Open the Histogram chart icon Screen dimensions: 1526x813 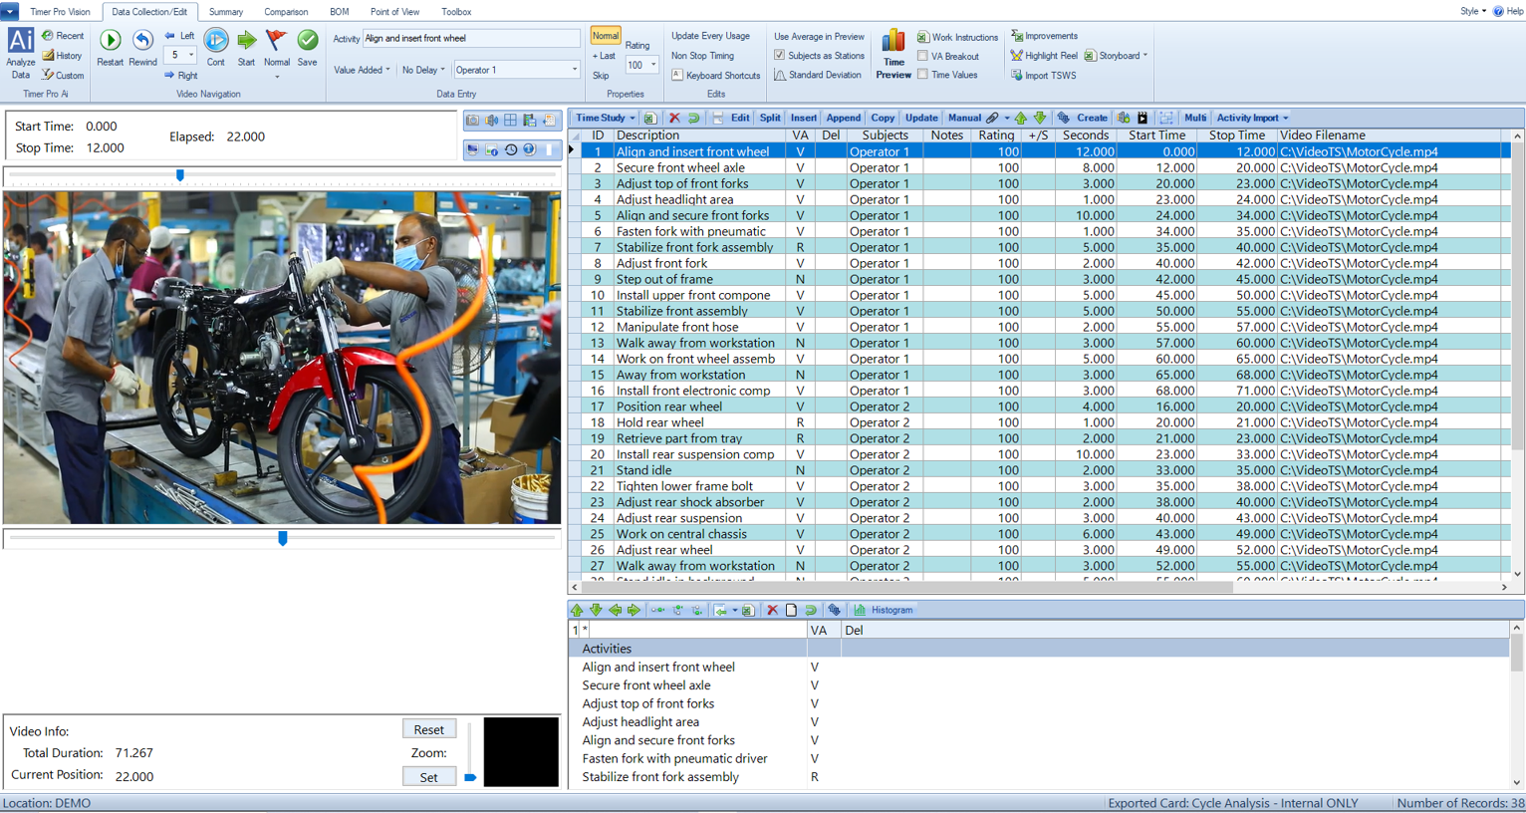point(860,610)
